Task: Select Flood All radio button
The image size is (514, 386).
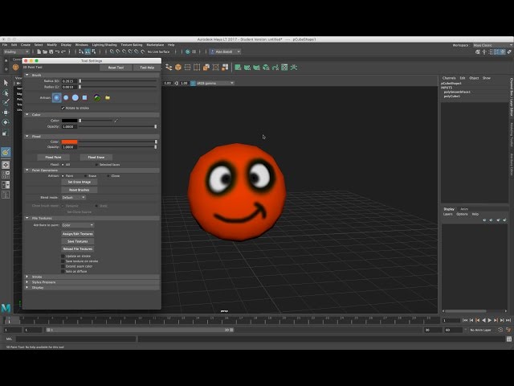Action: (x=63, y=164)
